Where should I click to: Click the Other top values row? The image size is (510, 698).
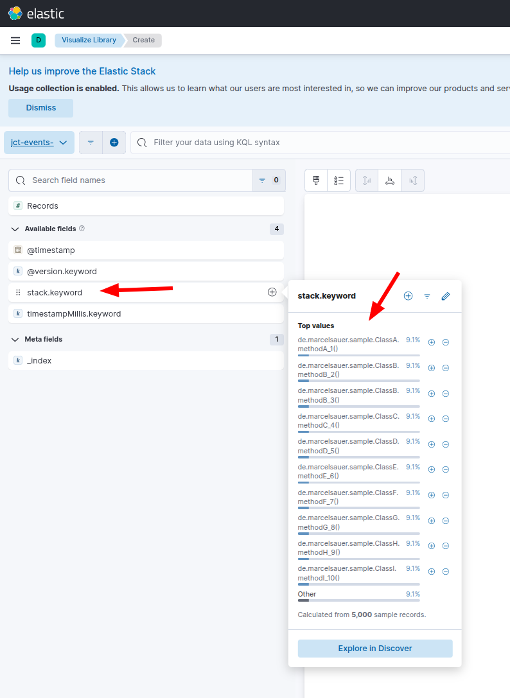tap(359, 596)
